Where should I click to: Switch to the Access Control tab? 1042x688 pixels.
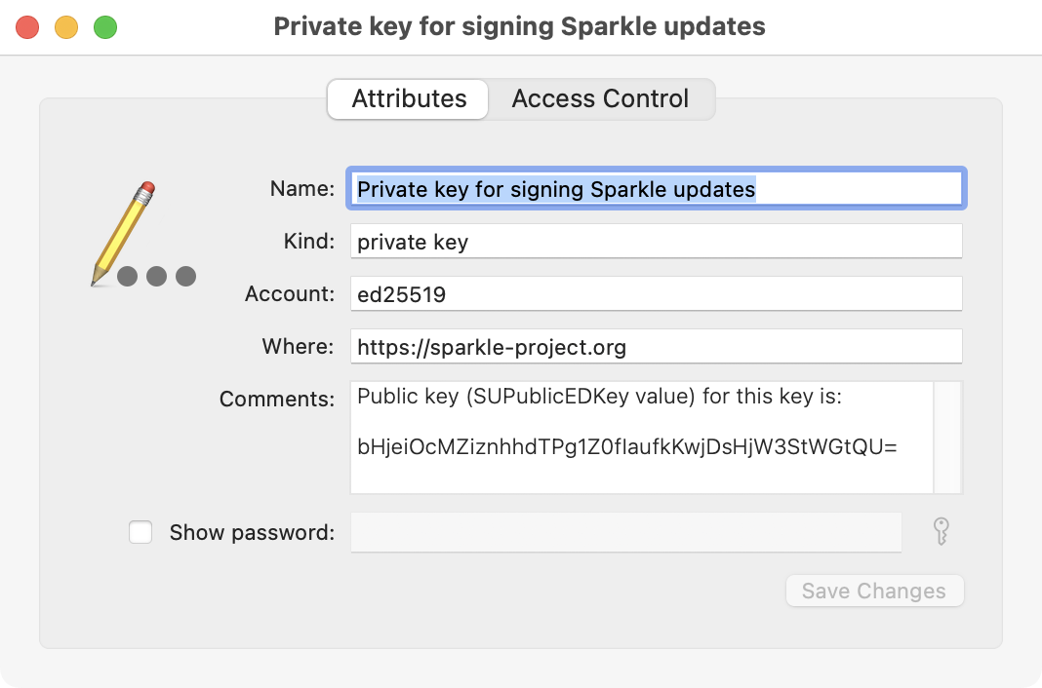599,98
